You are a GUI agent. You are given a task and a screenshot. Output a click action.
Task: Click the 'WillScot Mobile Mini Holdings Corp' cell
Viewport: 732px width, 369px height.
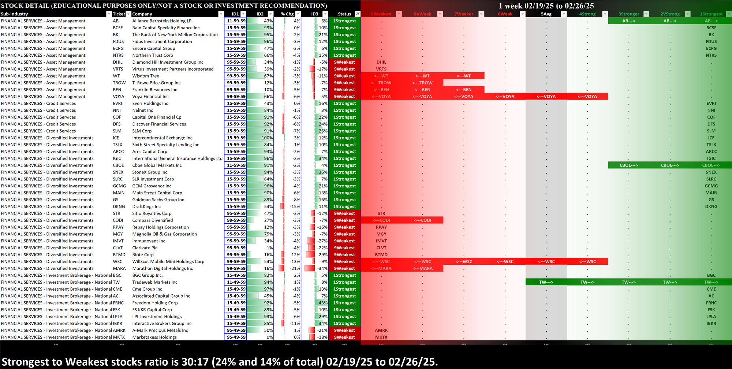[x=178, y=261]
